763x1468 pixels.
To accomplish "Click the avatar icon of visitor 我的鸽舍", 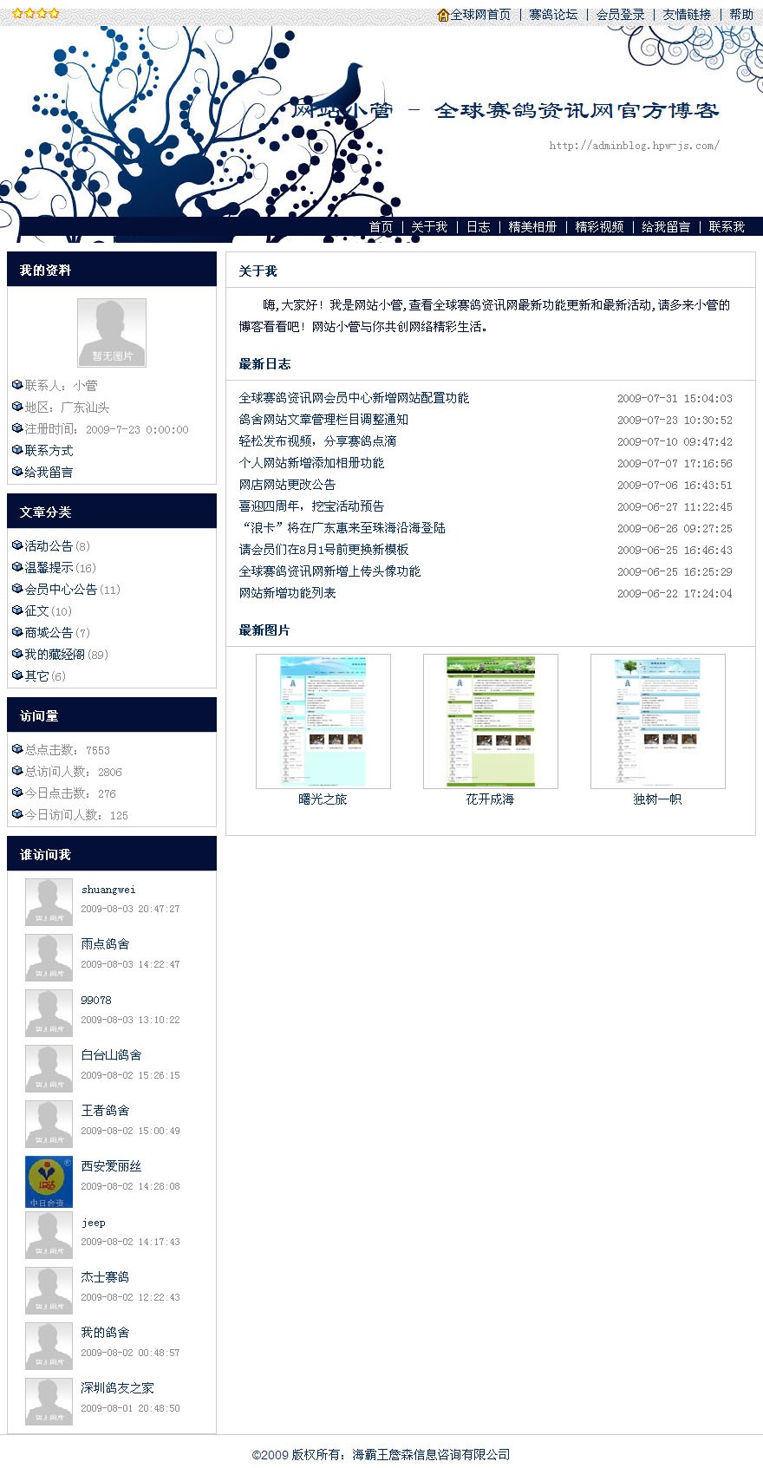I will point(49,1346).
